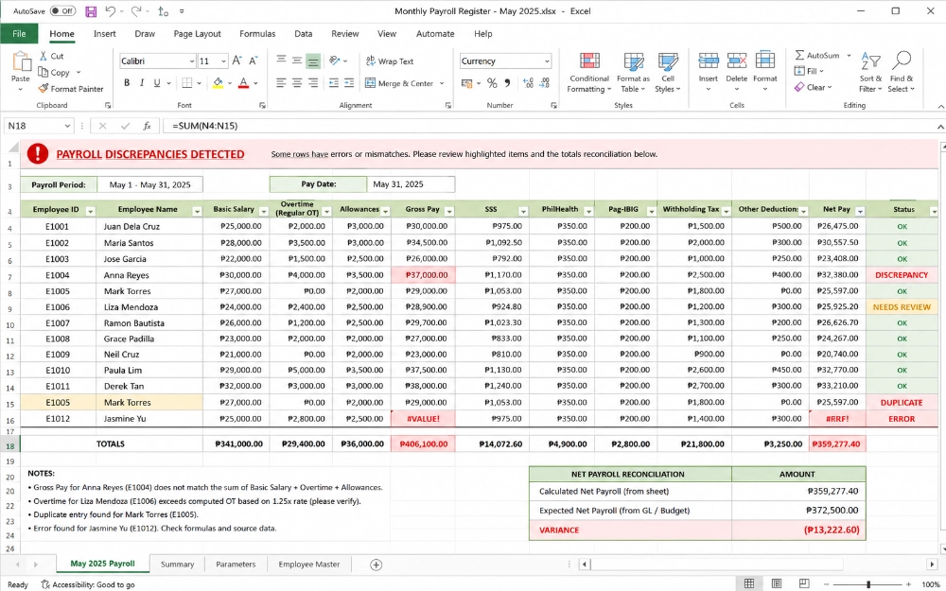
Task: Toggle Bottom Align vertical alignment
Action: coord(313,61)
